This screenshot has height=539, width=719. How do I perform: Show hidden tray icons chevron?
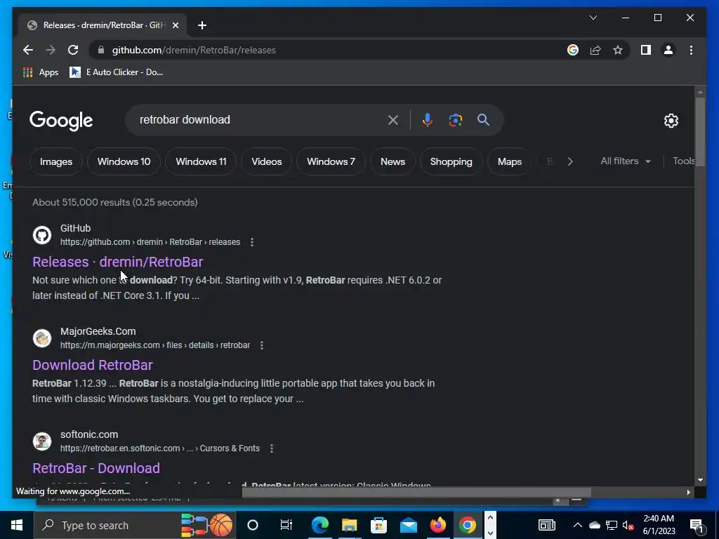pyautogui.click(x=578, y=525)
